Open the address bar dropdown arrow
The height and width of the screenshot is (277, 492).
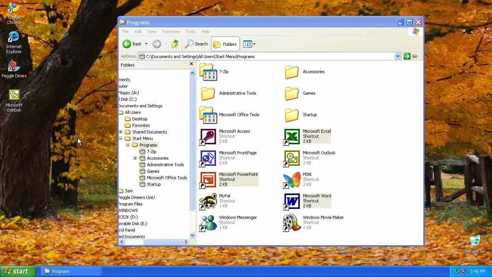tap(397, 56)
